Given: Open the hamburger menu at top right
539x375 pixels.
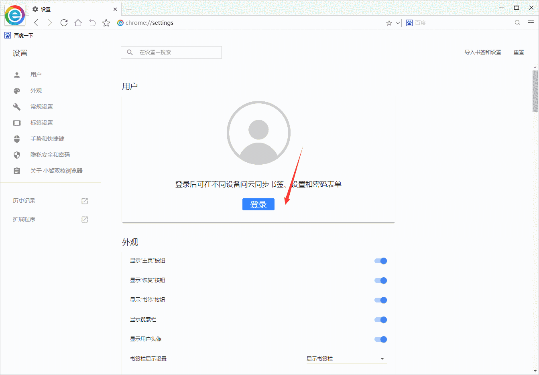Looking at the screenshot, I should (531, 22).
